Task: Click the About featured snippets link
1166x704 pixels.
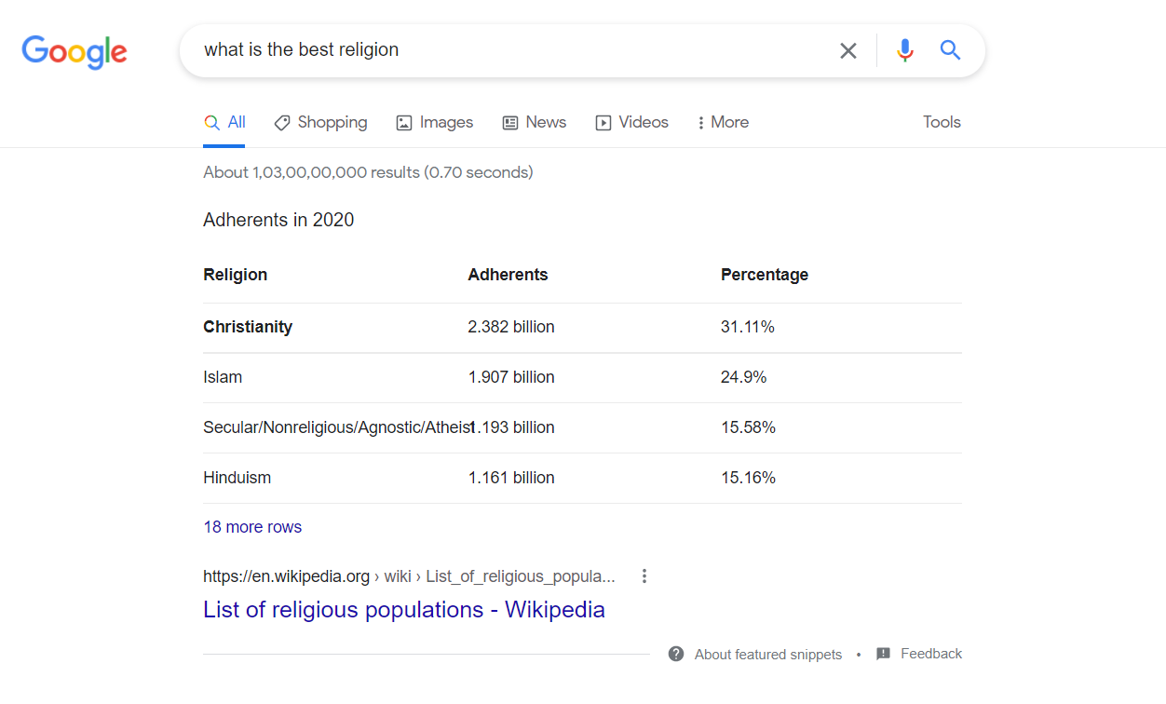Action: [767, 653]
